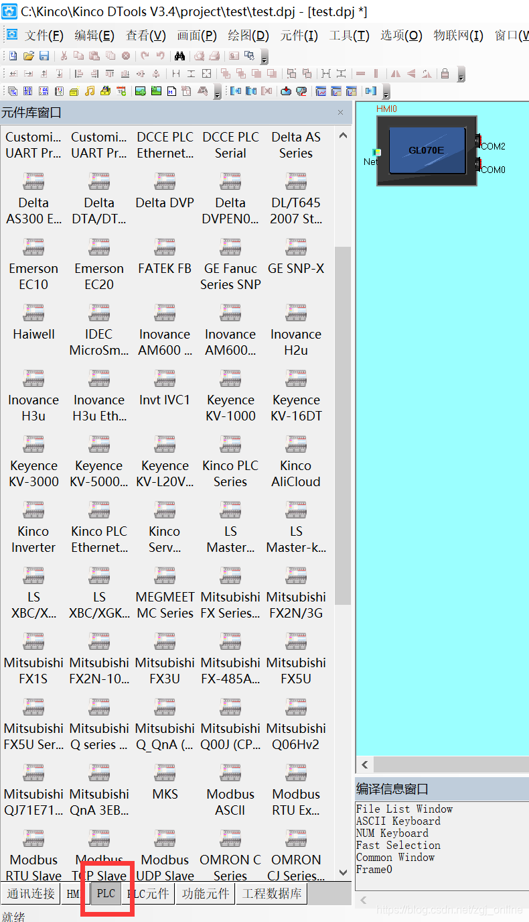
Task: Click the trend chart window icon
Action: [x=321, y=91]
